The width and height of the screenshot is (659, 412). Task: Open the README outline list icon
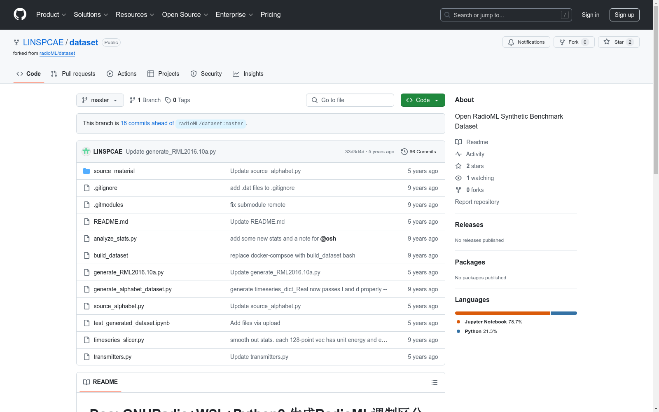click(x=434, y=382)
